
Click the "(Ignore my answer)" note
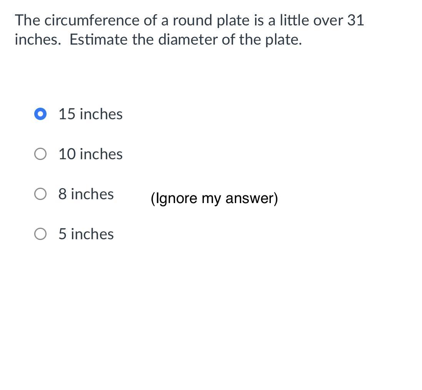214,198
